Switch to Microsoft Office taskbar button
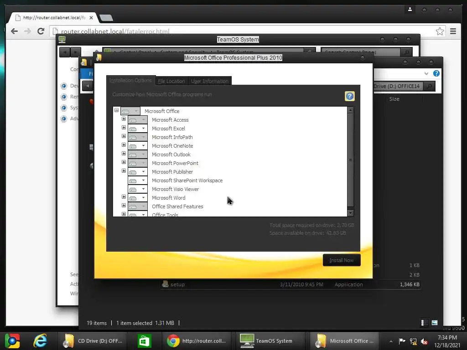The image size is (467, 350). 345,341
